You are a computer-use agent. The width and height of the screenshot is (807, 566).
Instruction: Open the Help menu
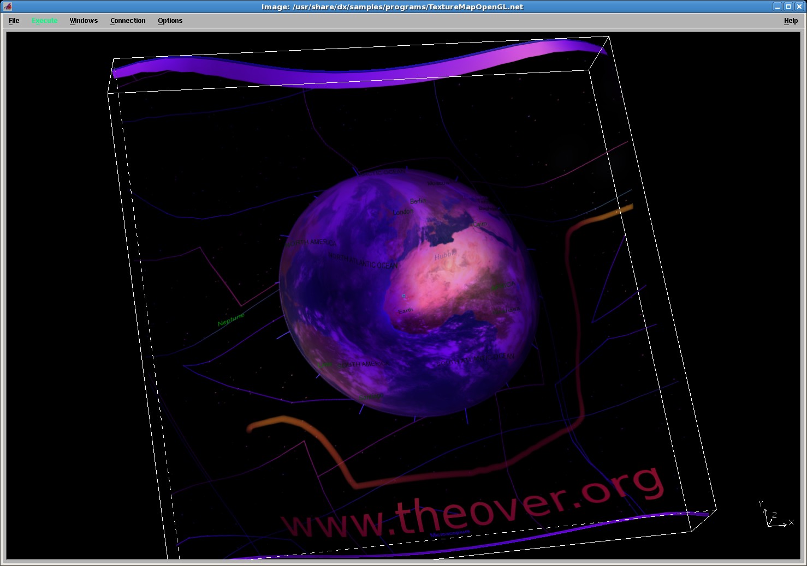791,21
